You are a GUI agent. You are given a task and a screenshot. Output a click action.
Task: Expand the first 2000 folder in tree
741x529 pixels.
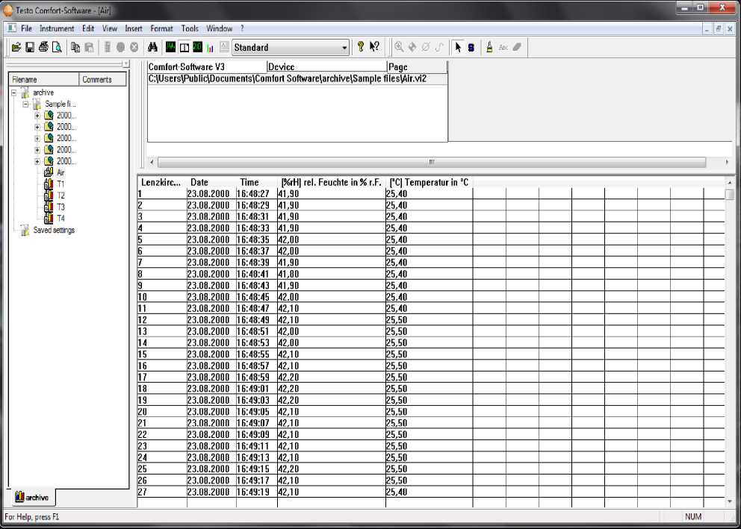(37, 116)
